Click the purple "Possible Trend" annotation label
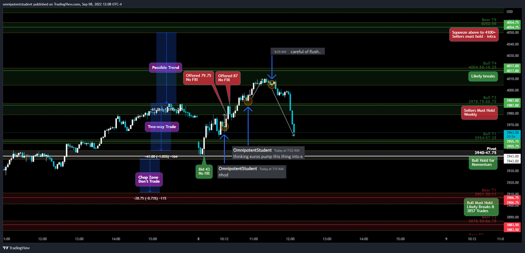 [166, 68]
